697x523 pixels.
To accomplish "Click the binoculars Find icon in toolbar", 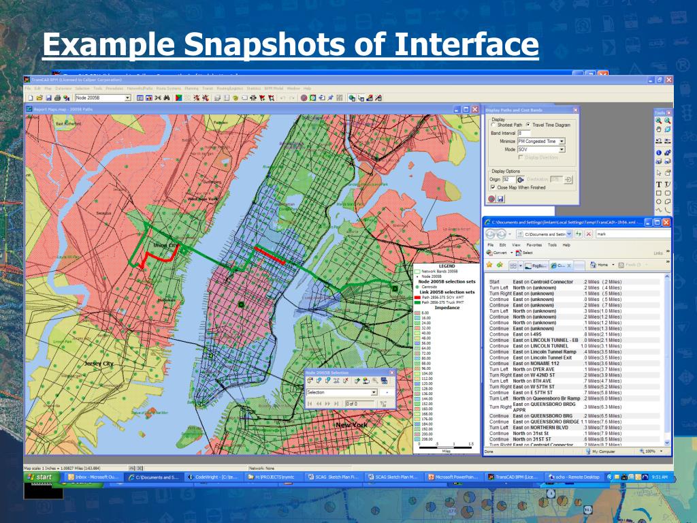I will click(x=166, y=98).
